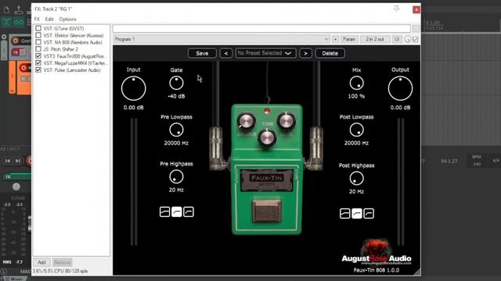
Task: Open the Options menu
Action: [x=68, y=19]
